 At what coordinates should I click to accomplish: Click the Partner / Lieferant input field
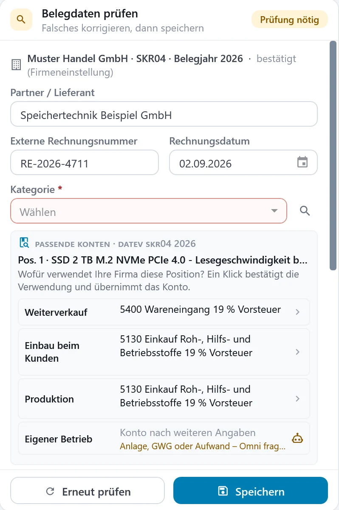pyautogui.click(x=164, y=114)
